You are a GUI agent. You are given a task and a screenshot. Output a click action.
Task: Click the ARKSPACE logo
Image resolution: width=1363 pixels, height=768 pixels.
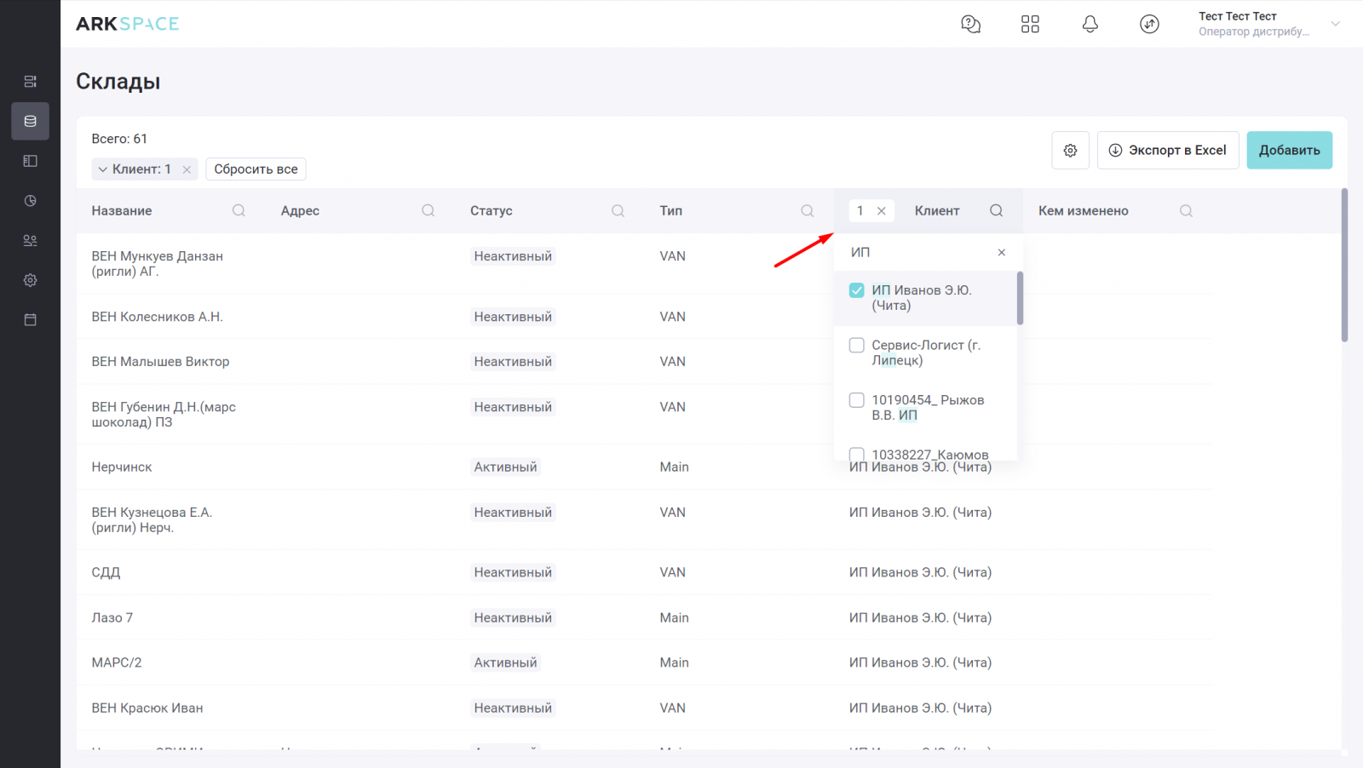(127, 24)
